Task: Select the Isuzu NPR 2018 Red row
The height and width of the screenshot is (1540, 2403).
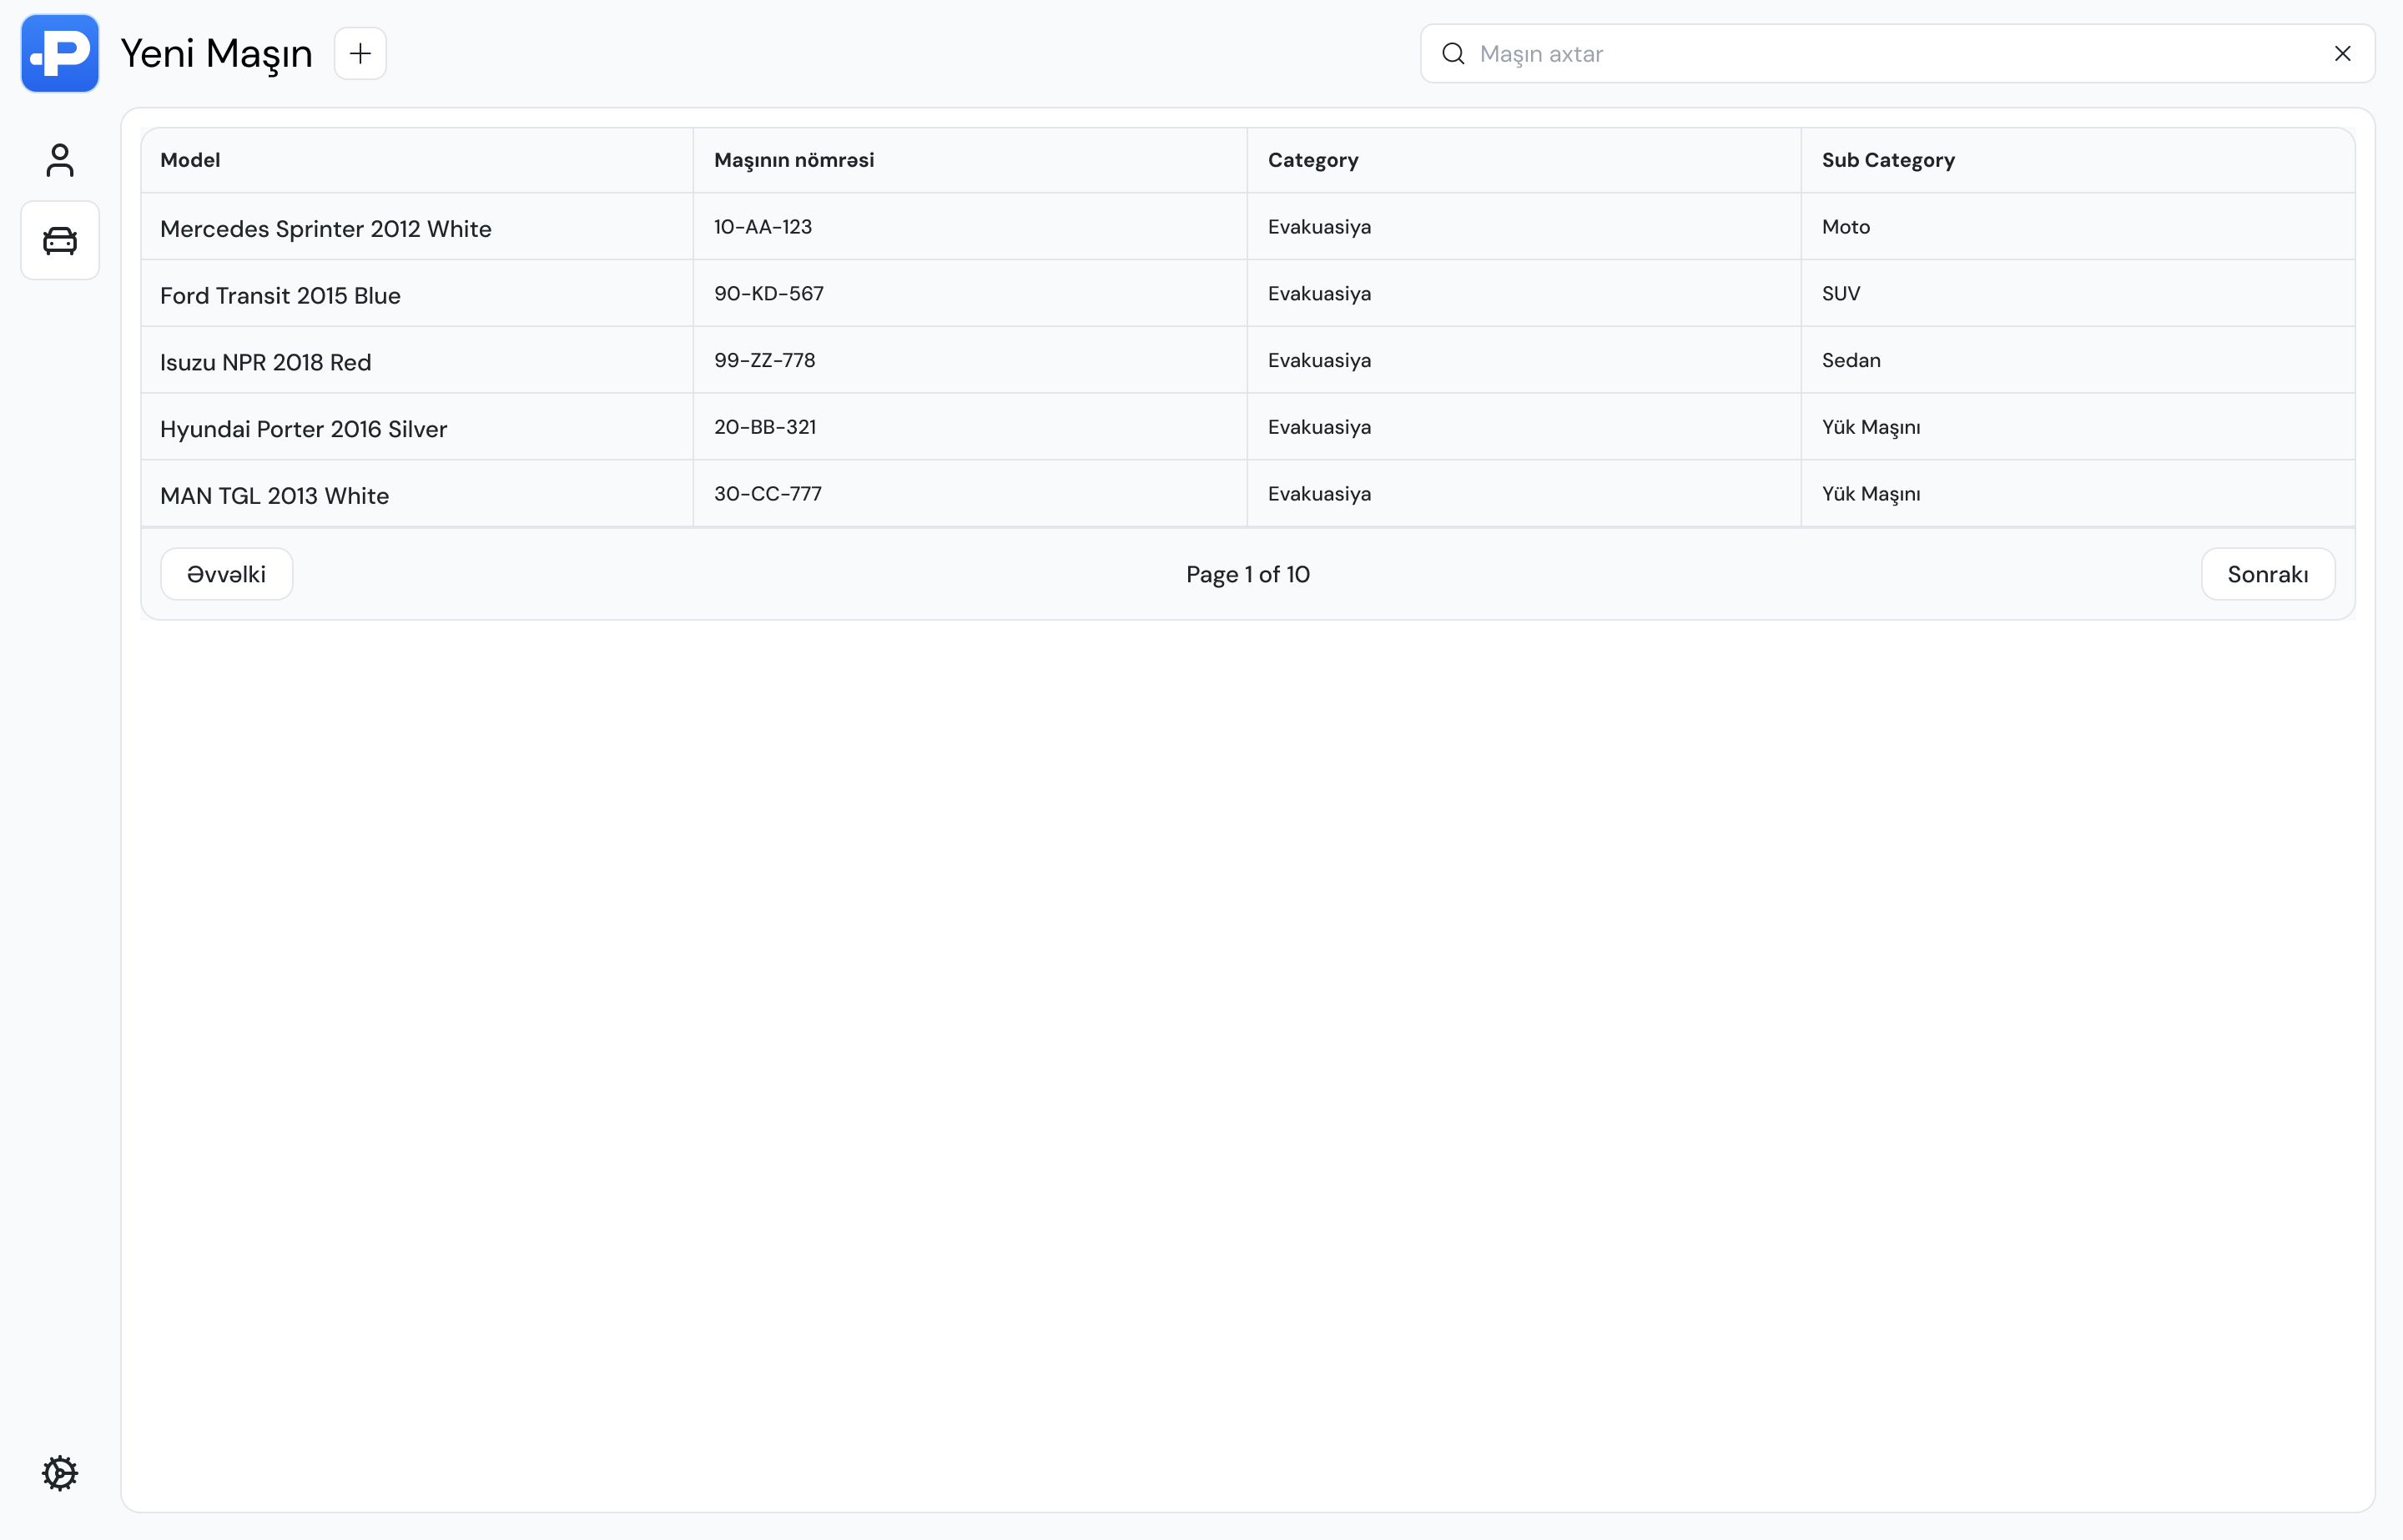Action: 265,362
